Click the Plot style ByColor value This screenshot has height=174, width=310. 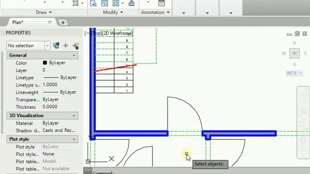50,146
